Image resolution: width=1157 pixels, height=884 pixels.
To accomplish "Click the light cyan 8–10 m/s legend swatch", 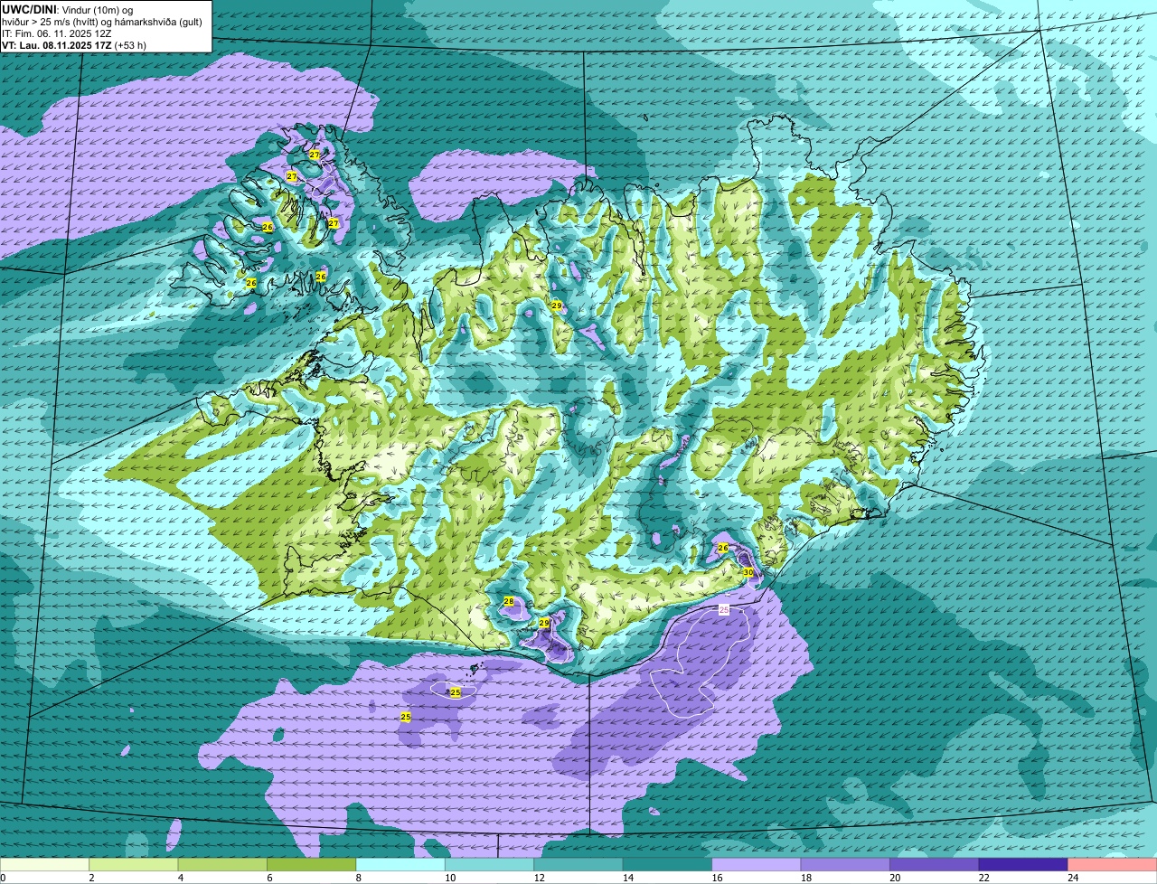I will [401, 865].
